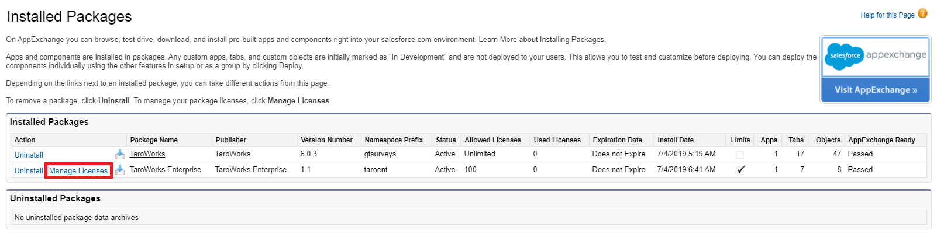Click the Version Number column header
This screenshot has height=244, width=937.
coord(326,140)
